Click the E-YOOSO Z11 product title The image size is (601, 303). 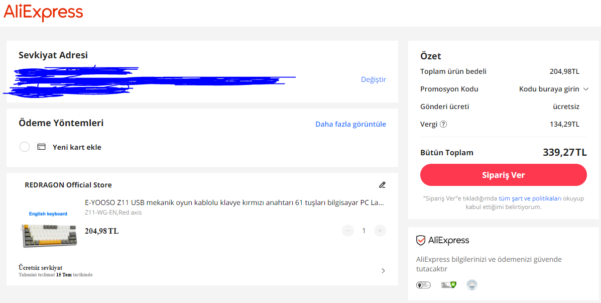click(234, 203)
